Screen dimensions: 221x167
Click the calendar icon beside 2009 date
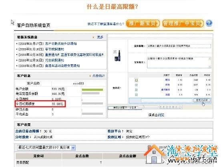tap(149, 147)
